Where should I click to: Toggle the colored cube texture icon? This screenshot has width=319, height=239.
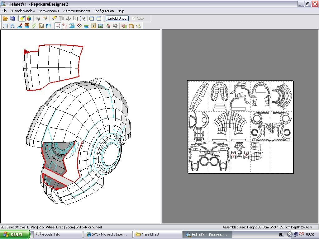(x=29, y=18)
